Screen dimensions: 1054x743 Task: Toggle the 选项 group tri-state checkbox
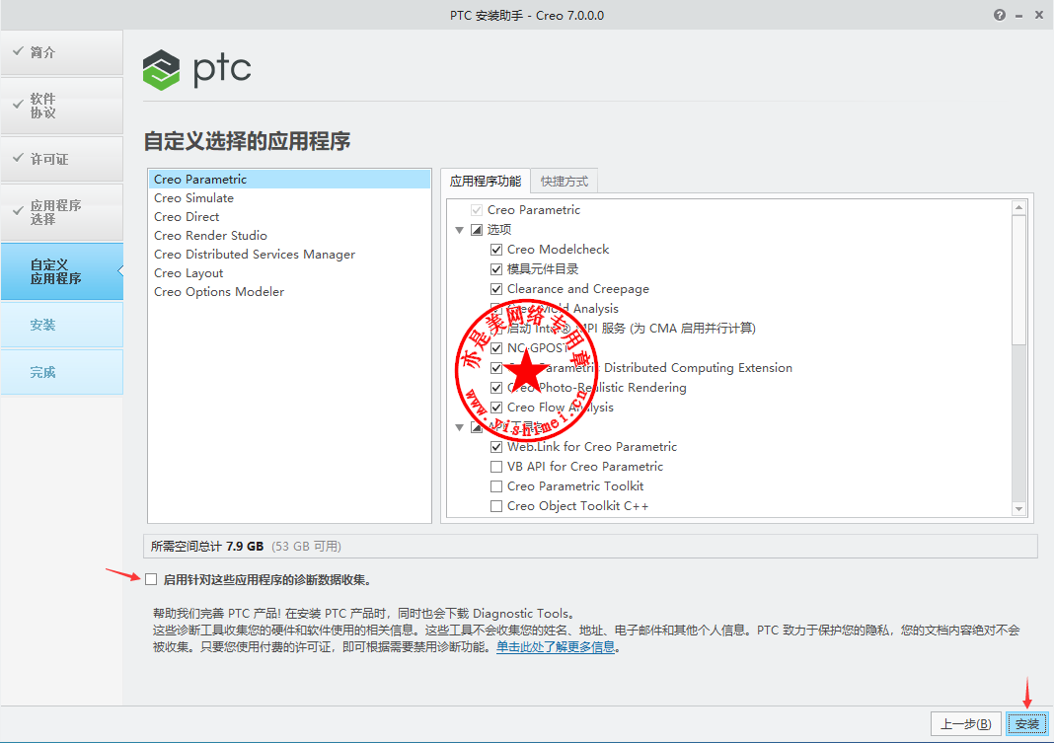pyautogui.click(x=477, y=230)
